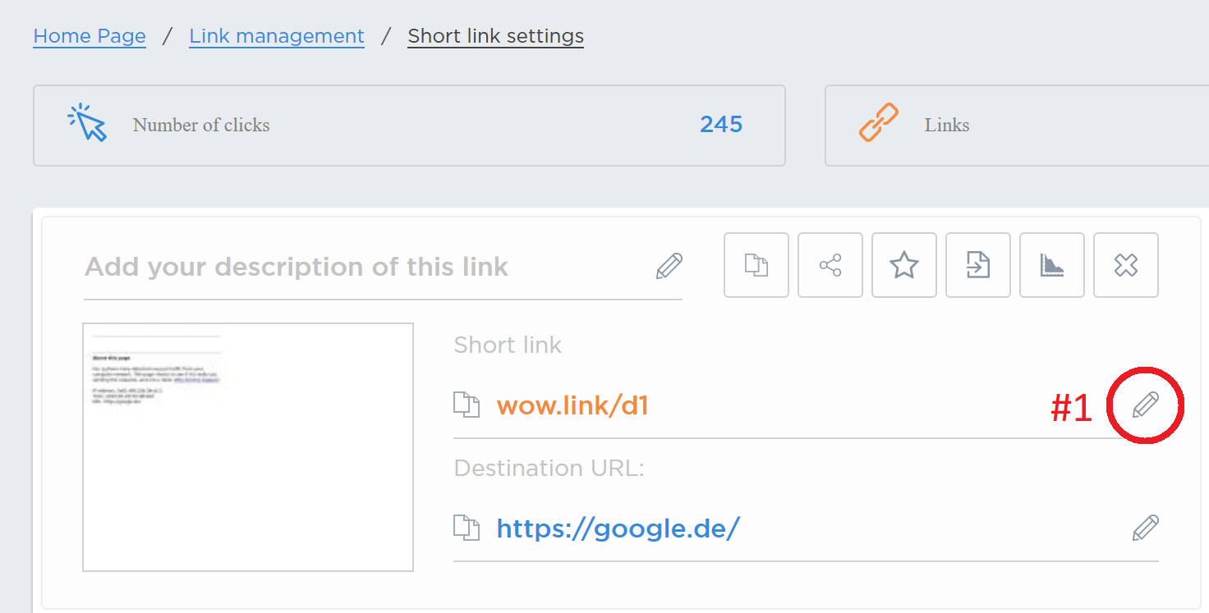Click the Short link settings breadcrumb

pyautogui.click(x=495, y=36)
